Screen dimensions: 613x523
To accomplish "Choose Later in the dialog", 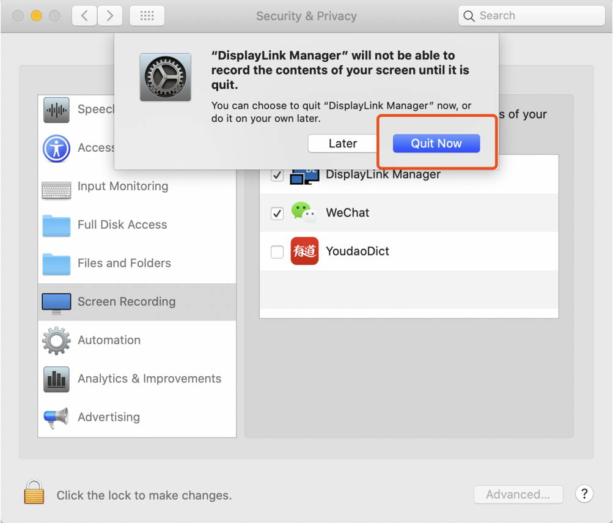I will 342,143.
